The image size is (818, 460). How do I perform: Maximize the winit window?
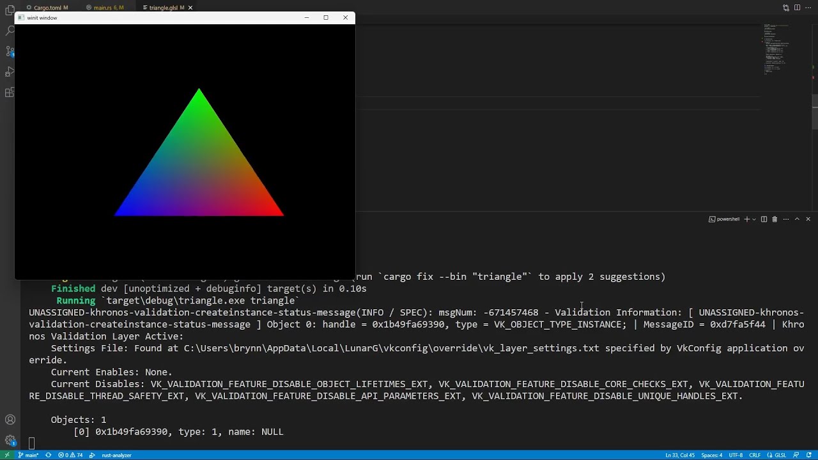click(x=326, y=17)
